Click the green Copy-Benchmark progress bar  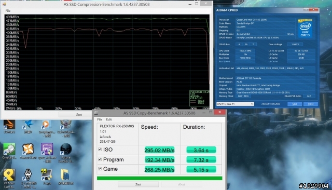[159, 179]
